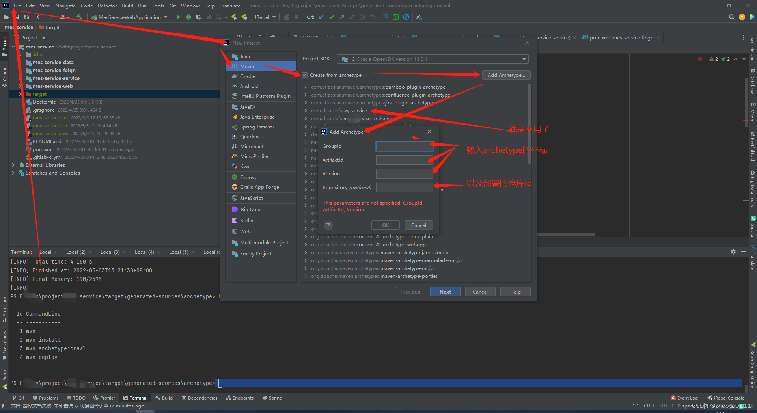The width and height of the screenshot is (757, 413).
Task: Start debugging with the bug icon
Action: pos(188,17)
